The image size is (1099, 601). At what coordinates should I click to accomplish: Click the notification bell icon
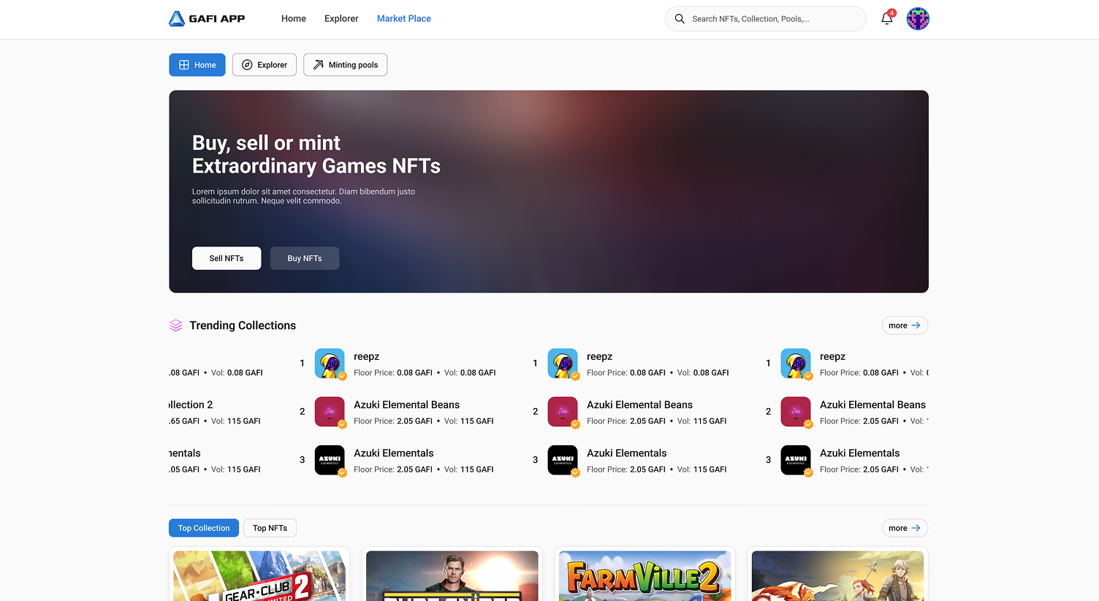[886, 19]
